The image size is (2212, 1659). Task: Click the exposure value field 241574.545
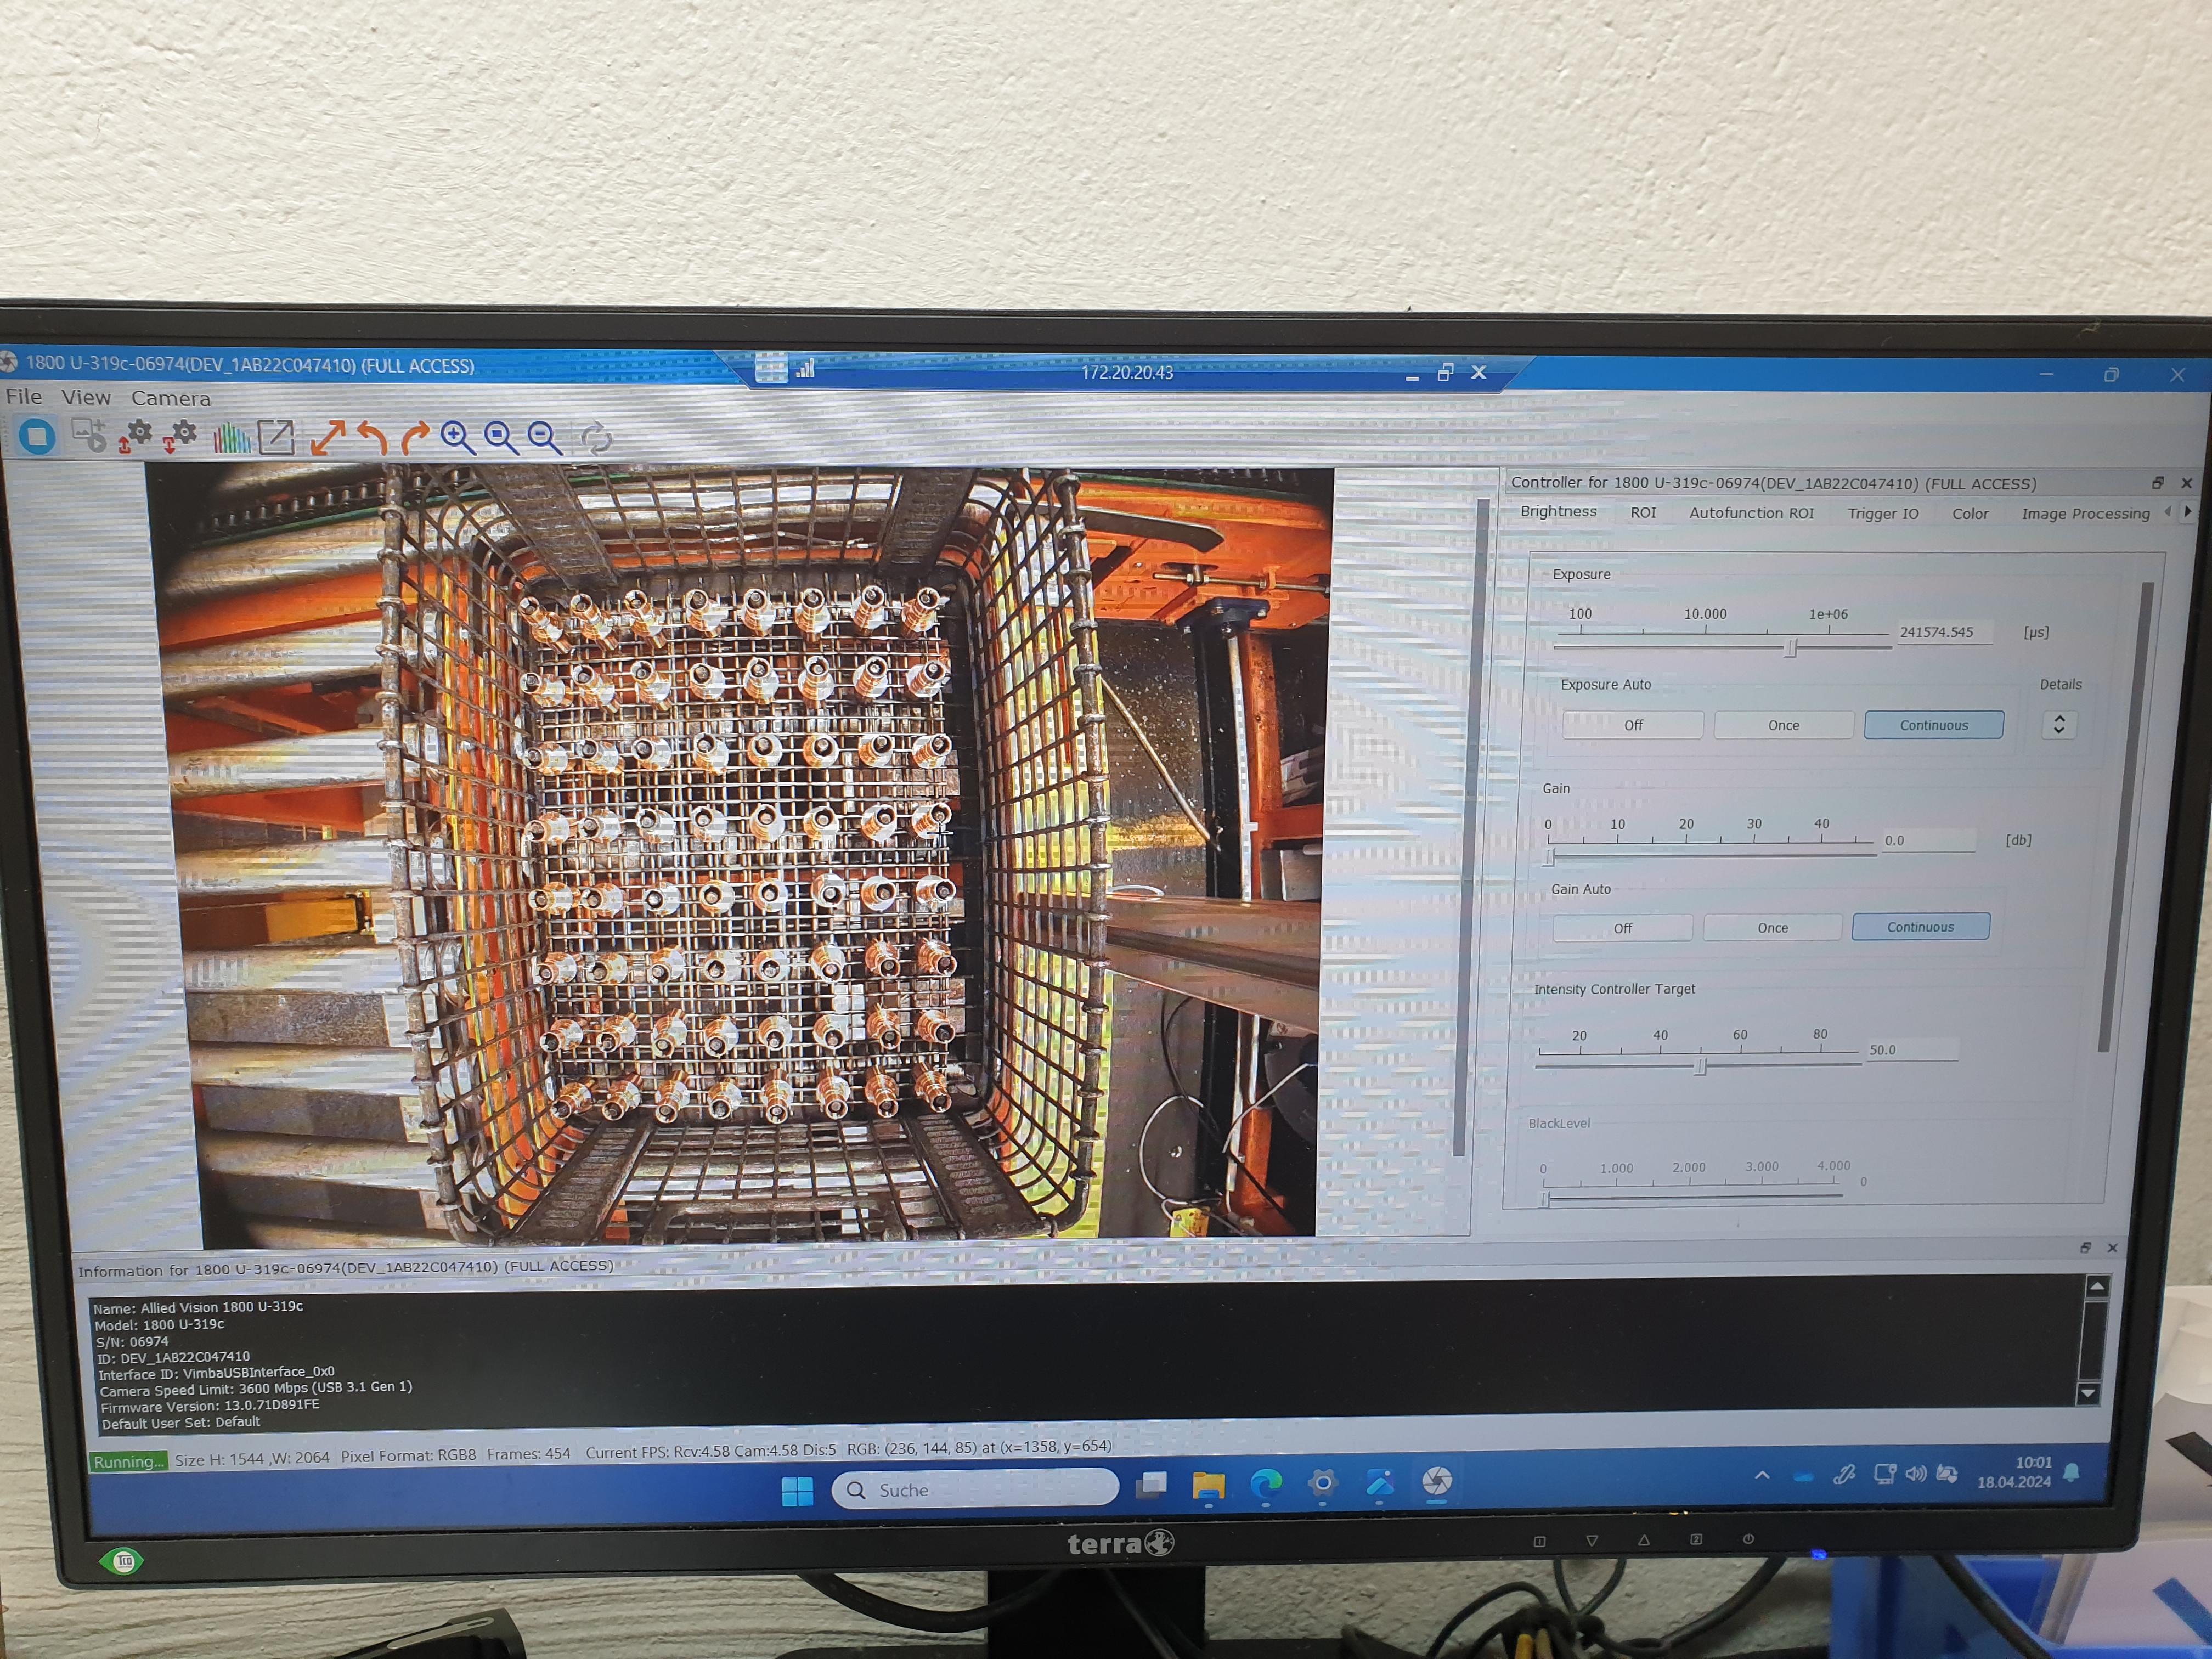[x=1944, y=632]
